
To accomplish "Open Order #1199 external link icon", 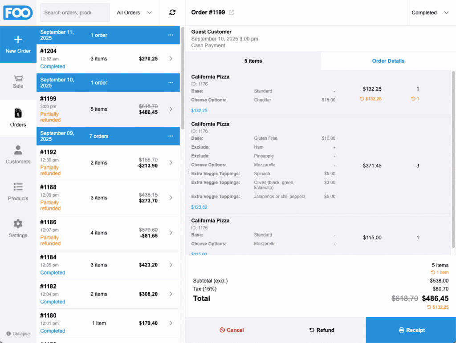I will [231, 12].
